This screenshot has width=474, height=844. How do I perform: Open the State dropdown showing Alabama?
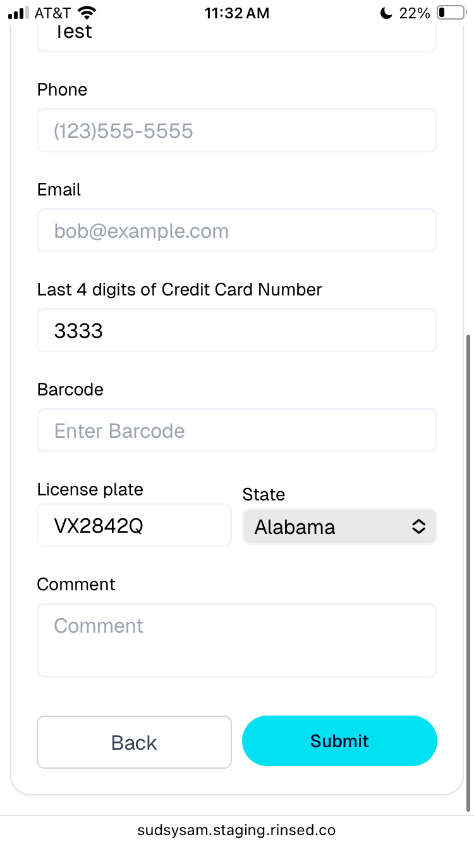[x=339, y=526]
